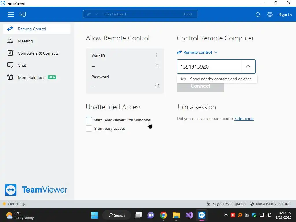The height and width of the screenshot is (222, 296).
Task: Open Visual Studio from taskbar
Action: [x=189, y=215]
